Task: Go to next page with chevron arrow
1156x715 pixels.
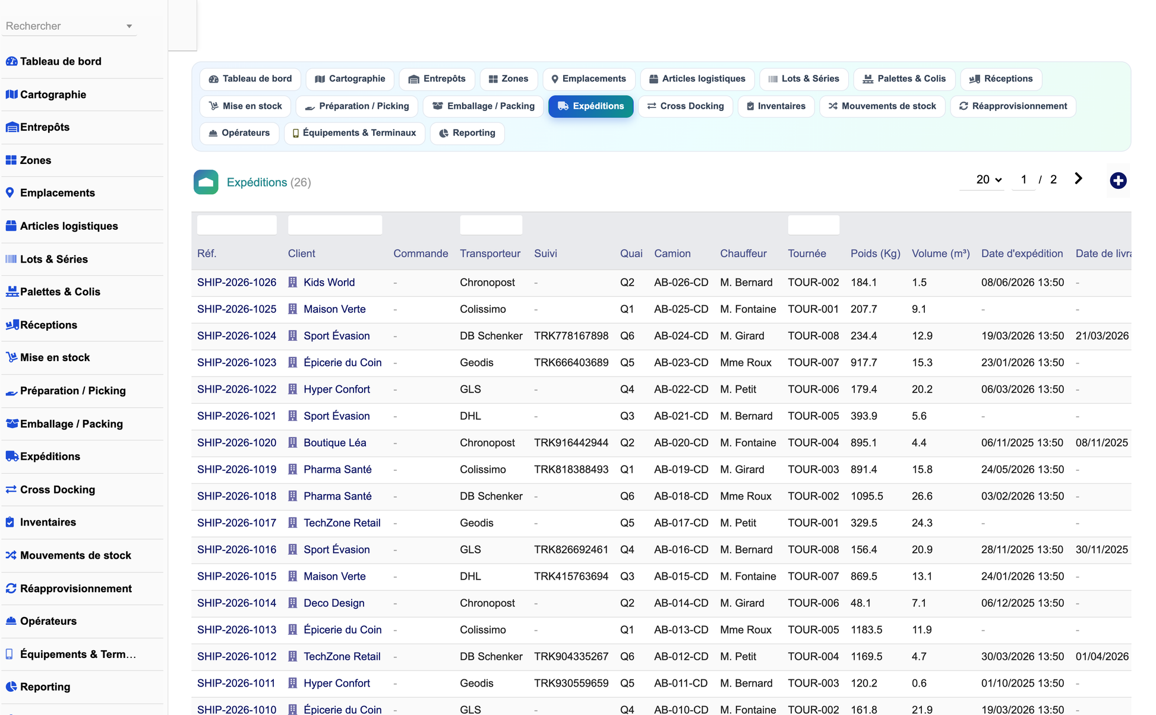Action: pos(1078,179)
